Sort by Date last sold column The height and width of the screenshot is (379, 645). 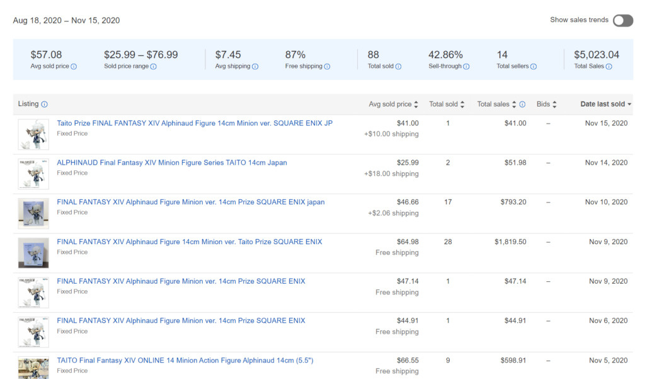pos(605,105)
